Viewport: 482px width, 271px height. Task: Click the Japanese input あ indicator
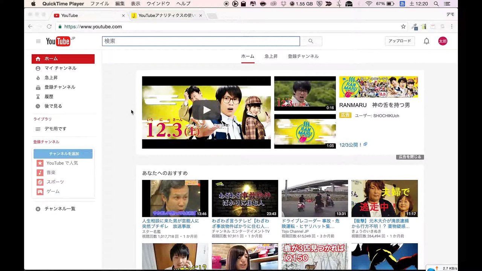tap(402, 4)
